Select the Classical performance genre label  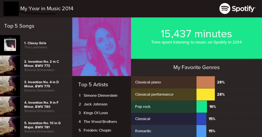coord(154,94)
